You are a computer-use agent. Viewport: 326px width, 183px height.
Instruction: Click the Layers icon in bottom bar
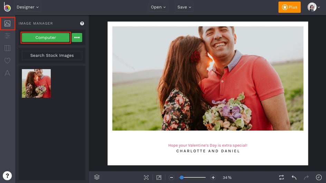pos(97,177)
